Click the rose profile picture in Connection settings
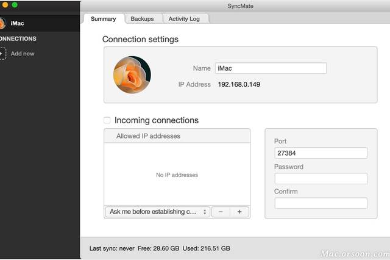390x260 pixels. [x=132, y=74]
